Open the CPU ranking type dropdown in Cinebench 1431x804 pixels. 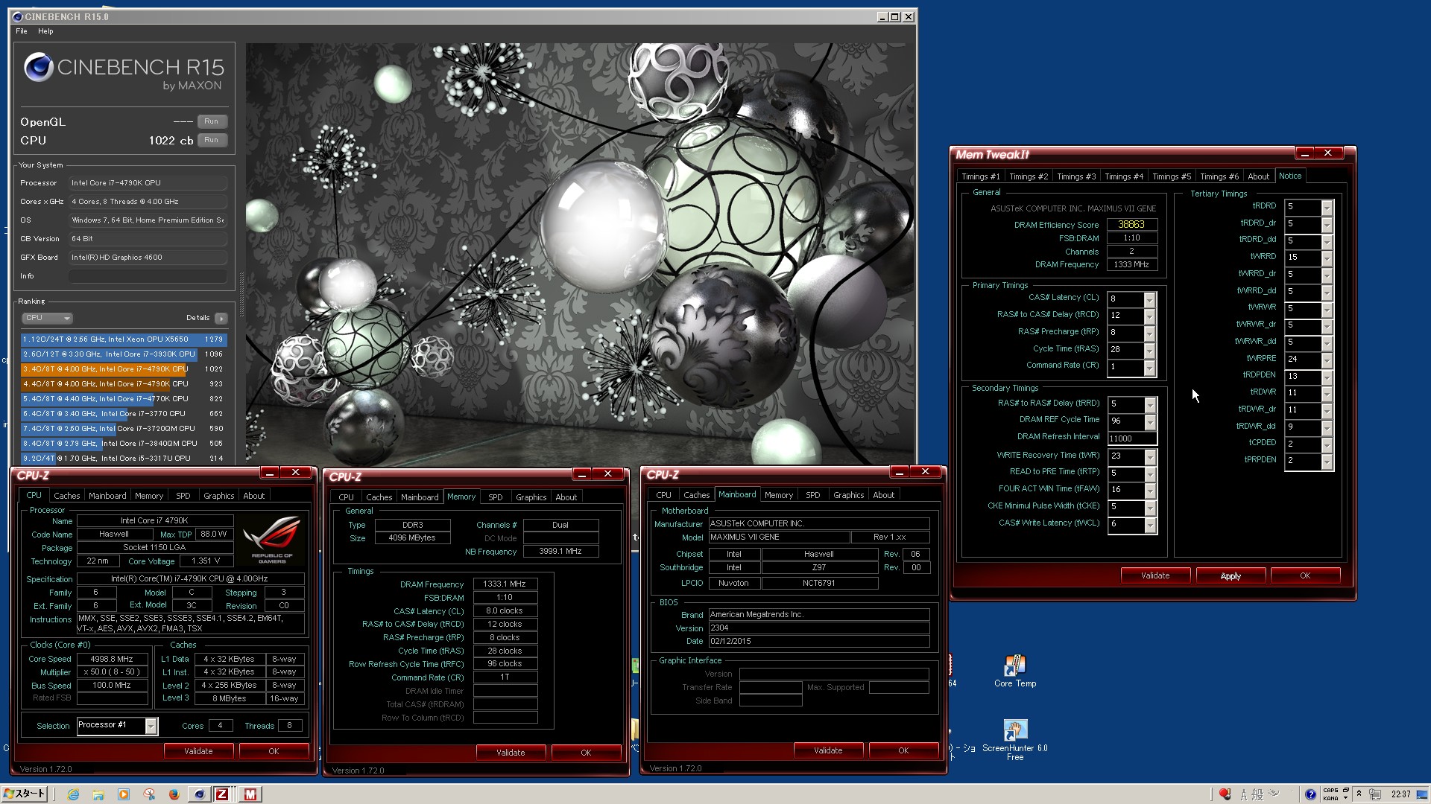click(47, 318)
